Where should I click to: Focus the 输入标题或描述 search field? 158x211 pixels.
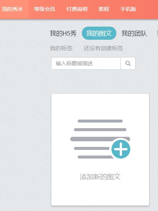[86, 63]
